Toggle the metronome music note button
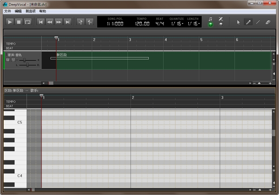This screenshot has height=195, width=279. [x=210, y=19]
